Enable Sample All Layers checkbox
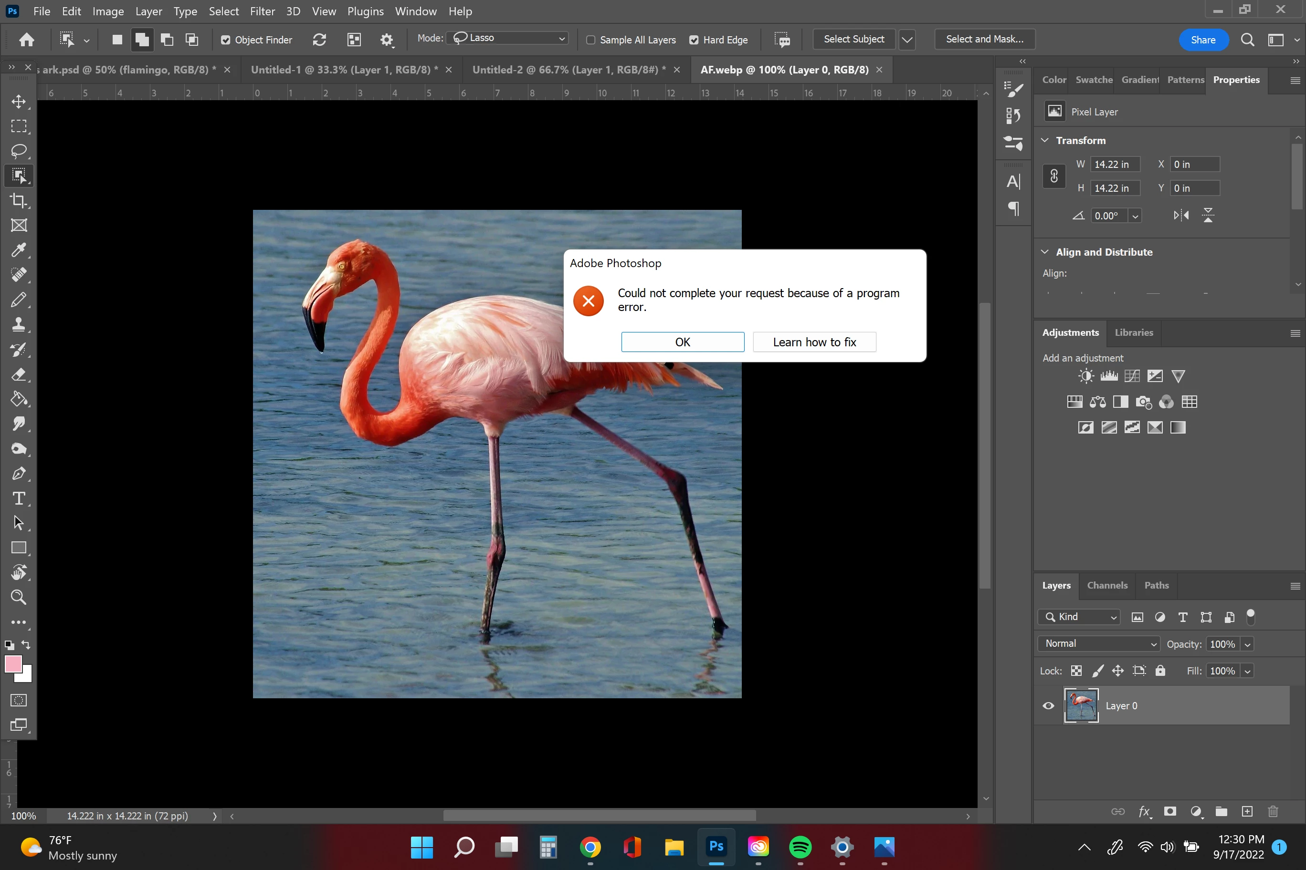Viewport: 1306px width, 870px height. point(591,40)
